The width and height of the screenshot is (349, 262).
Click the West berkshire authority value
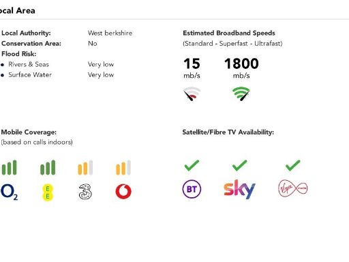click(x=110, y=33)
